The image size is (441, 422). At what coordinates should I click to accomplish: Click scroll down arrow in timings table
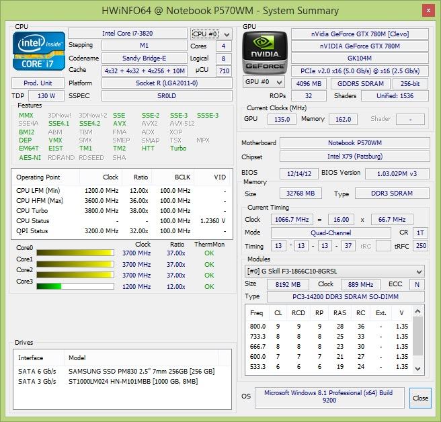tap(417, 369)
